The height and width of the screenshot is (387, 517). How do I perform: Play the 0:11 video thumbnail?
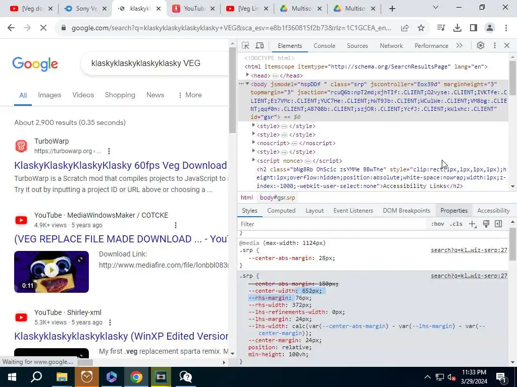pyautogui.click(x=51, y=272)
